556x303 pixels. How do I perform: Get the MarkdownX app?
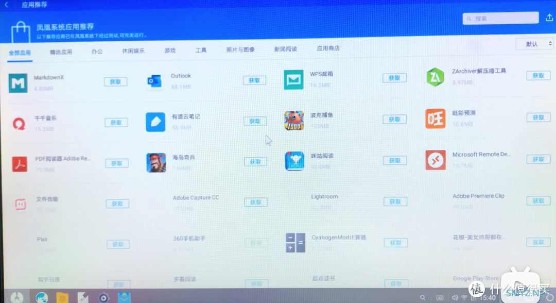pos(116,81)
